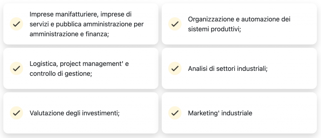Click the "servizi e pubblica amministrazione per" line
Viewport: 321px width, 138px height.
[87, 24]
